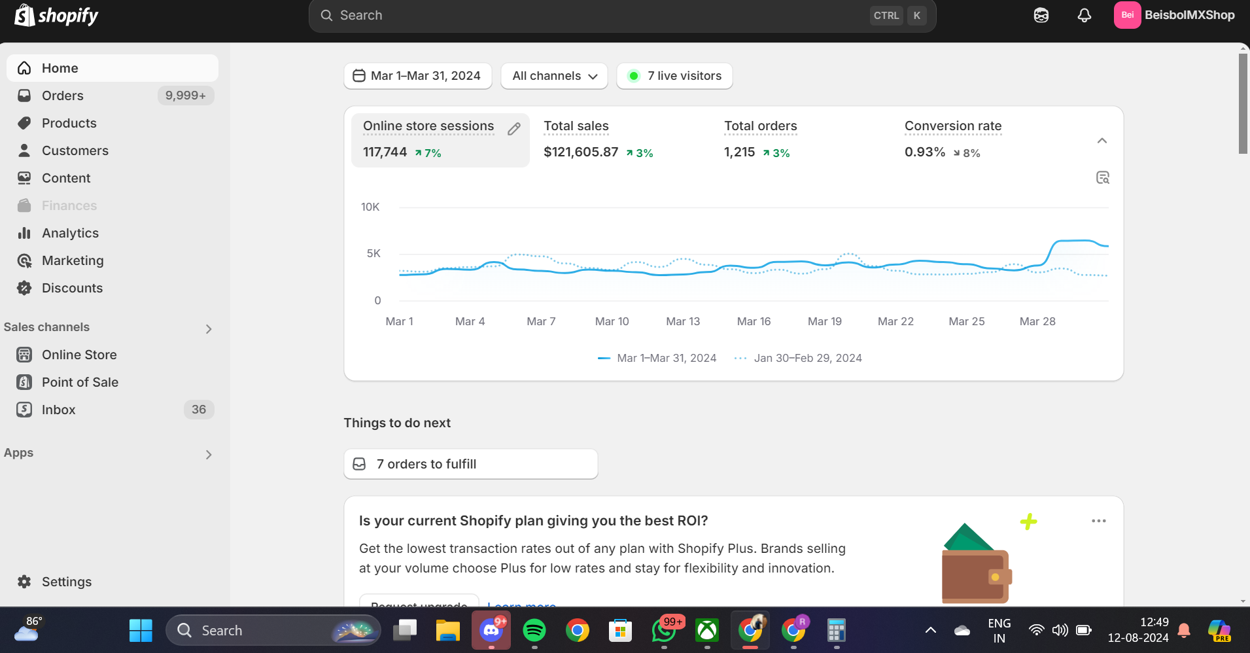Go to Home in sidebar
1250x653 pixels.
tap(113, 68)
